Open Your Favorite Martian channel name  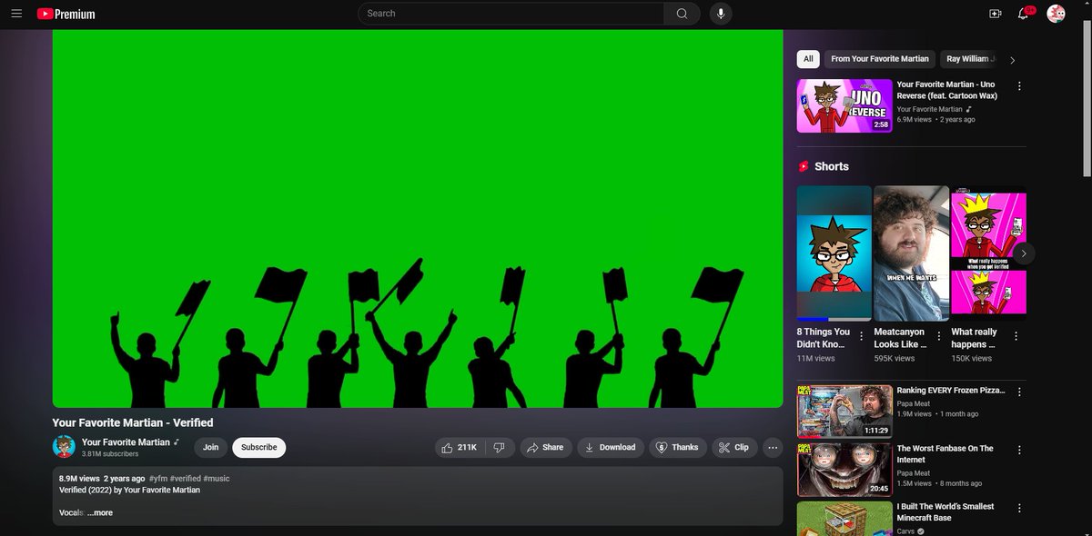pos(126,442)
